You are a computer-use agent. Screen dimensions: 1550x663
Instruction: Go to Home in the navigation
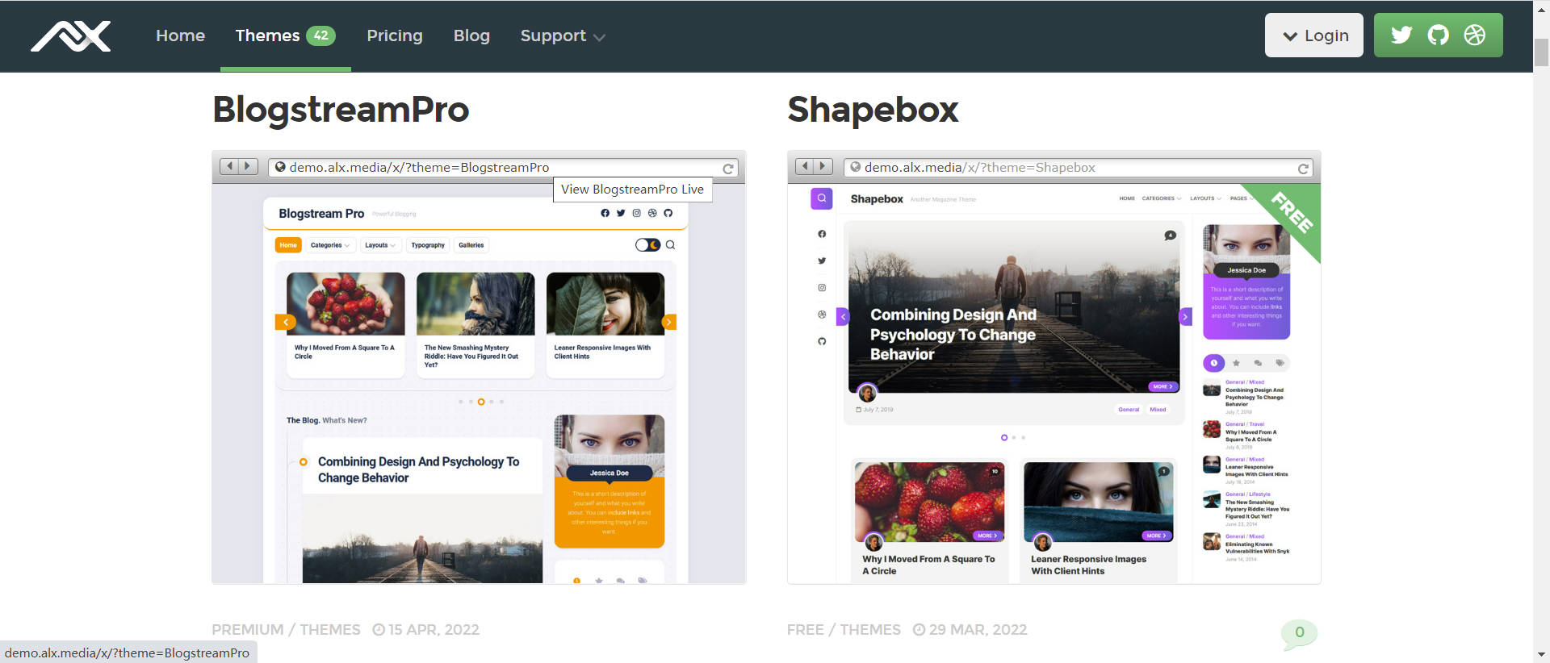pos(180,35)
